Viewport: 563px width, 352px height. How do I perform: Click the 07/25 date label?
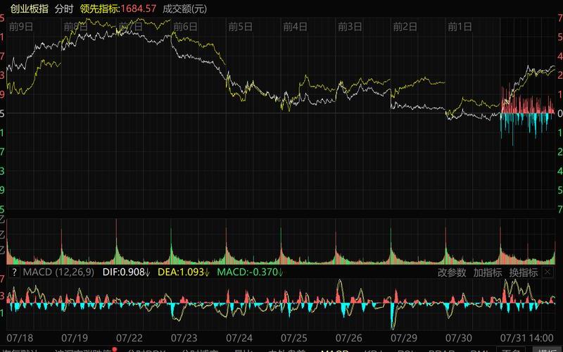(x=293, y=338)
